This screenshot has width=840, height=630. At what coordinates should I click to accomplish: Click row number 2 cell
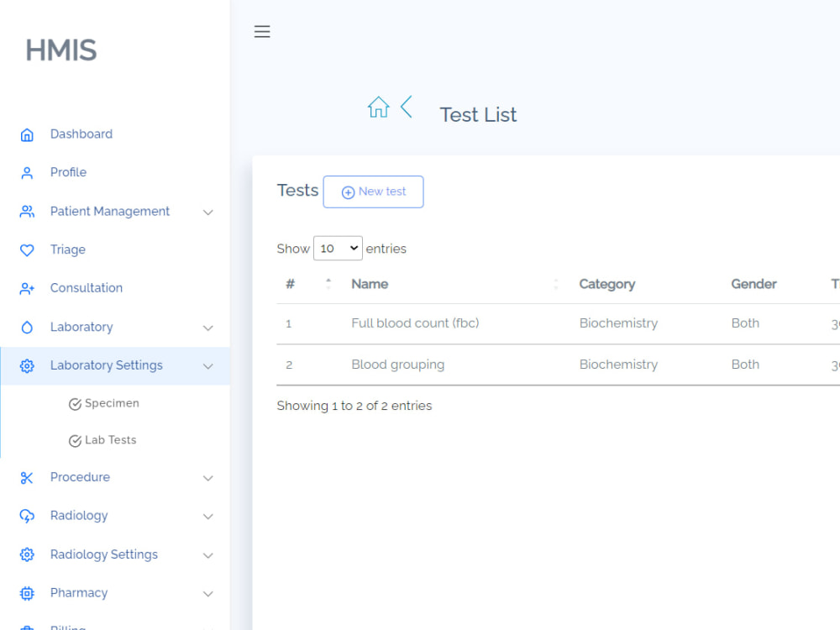tap(289, 365)
